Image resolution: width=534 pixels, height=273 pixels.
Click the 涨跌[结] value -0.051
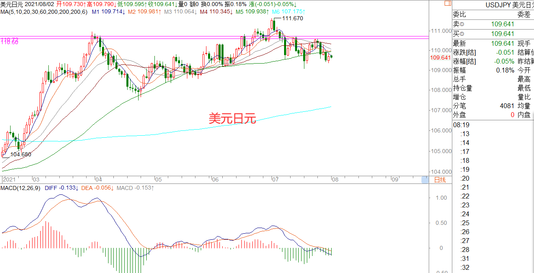coord(505,53)
